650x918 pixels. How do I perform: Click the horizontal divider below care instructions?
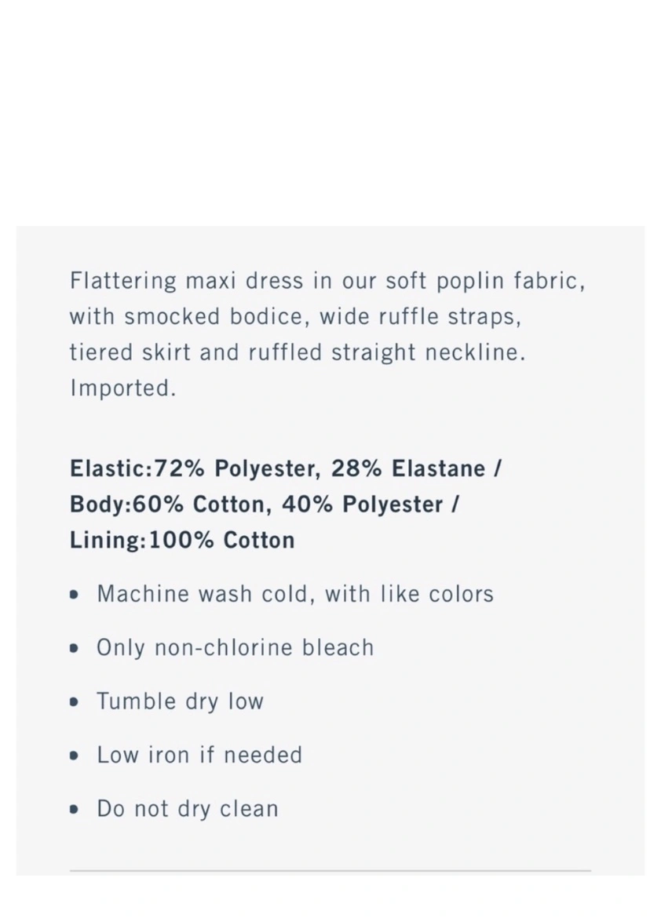coord(330,871)
